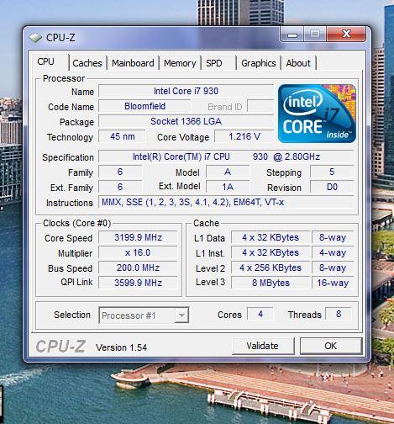Click the Validate button
394x424 pixels.
click(263, 346)
